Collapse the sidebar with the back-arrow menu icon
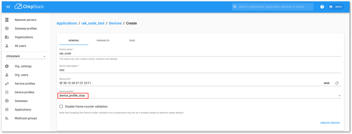The image size is (352, 134). point(8,7)
